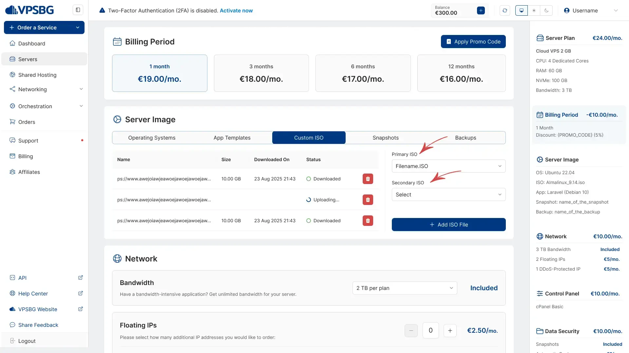
Task: Open the Bandwidth per plan dropdown
Action: click(405, 288)
